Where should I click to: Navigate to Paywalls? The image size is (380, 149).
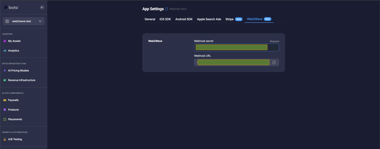coord(13,100)
